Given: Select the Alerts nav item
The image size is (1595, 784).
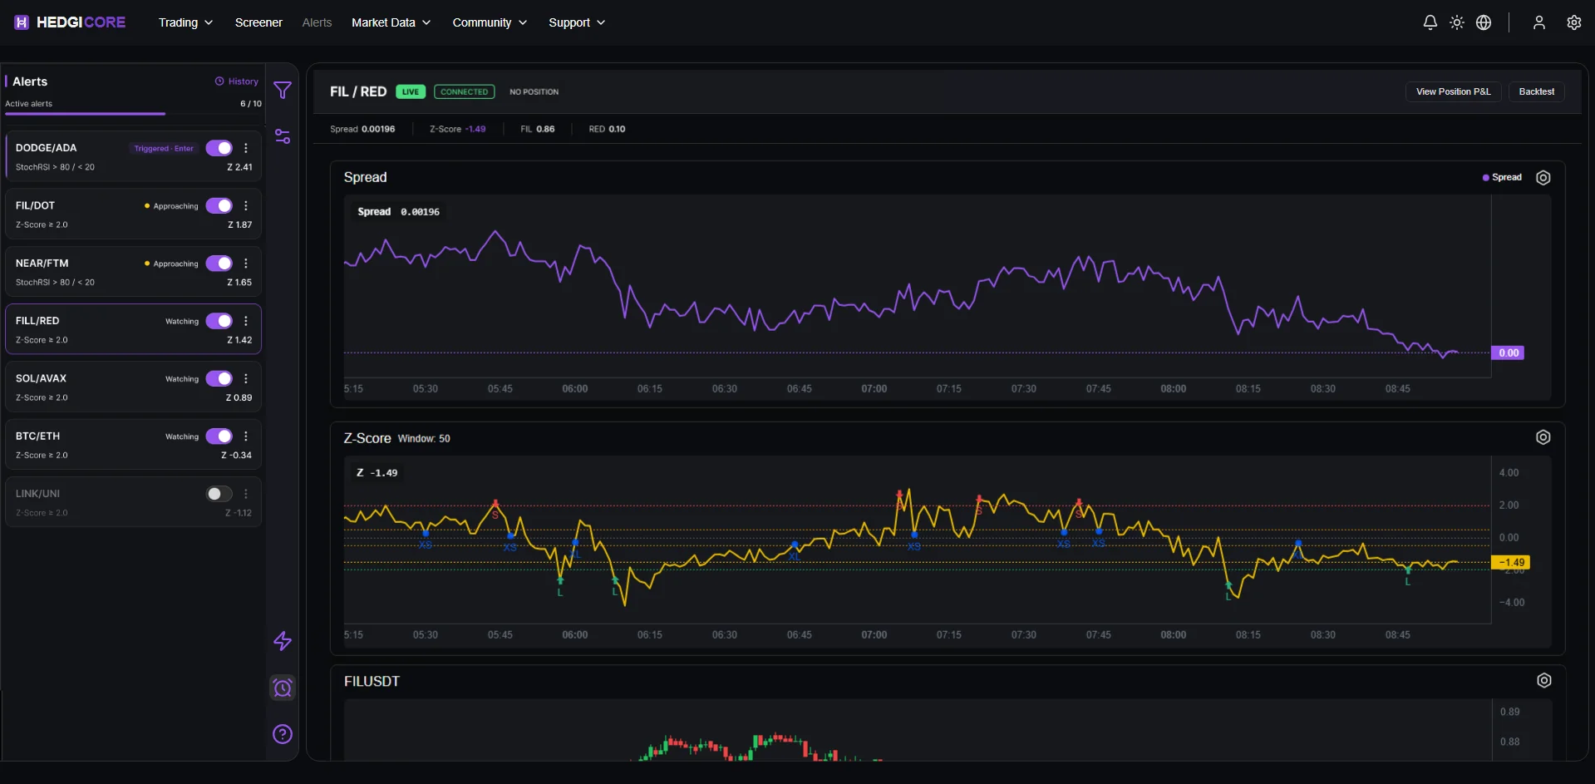Looking at the screenshot, I should pos(317,22).
